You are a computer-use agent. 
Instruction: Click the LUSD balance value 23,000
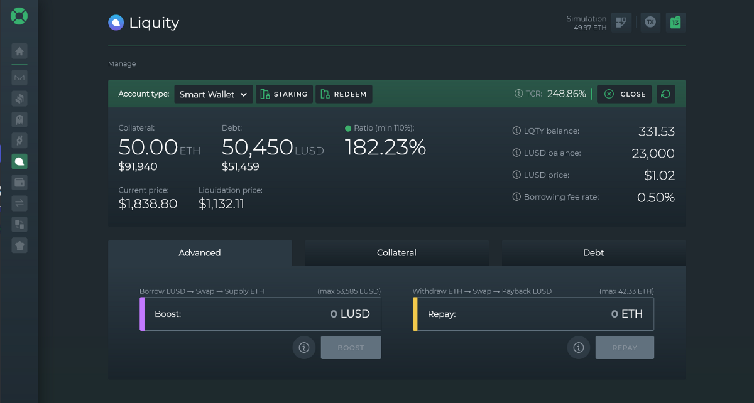pos(653,154)
